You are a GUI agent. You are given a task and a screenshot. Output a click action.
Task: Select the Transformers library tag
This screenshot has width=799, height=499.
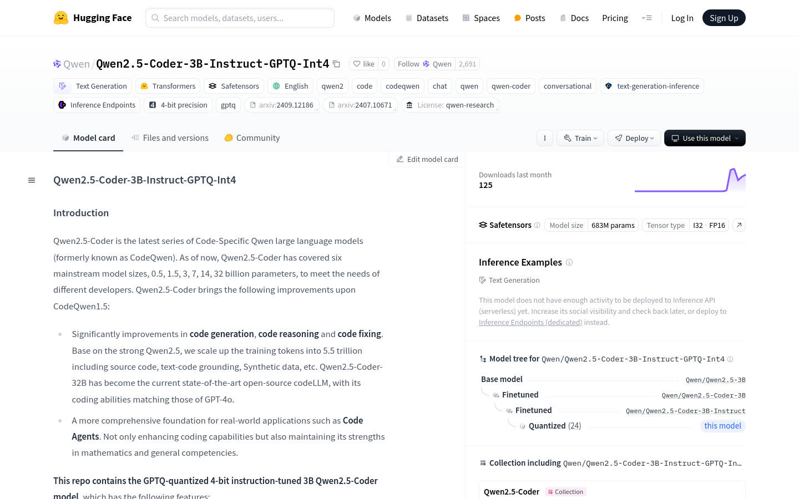[168, 86]
